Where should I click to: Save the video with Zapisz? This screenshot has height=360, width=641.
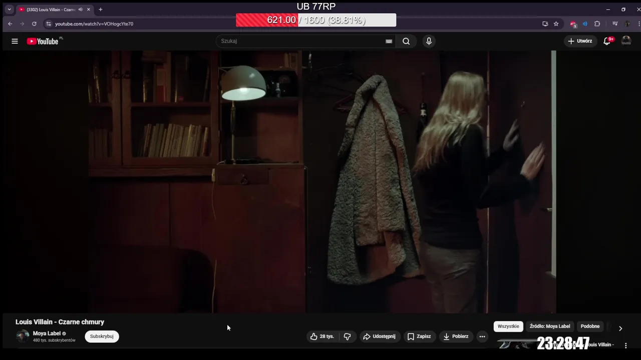pos(419,336)
